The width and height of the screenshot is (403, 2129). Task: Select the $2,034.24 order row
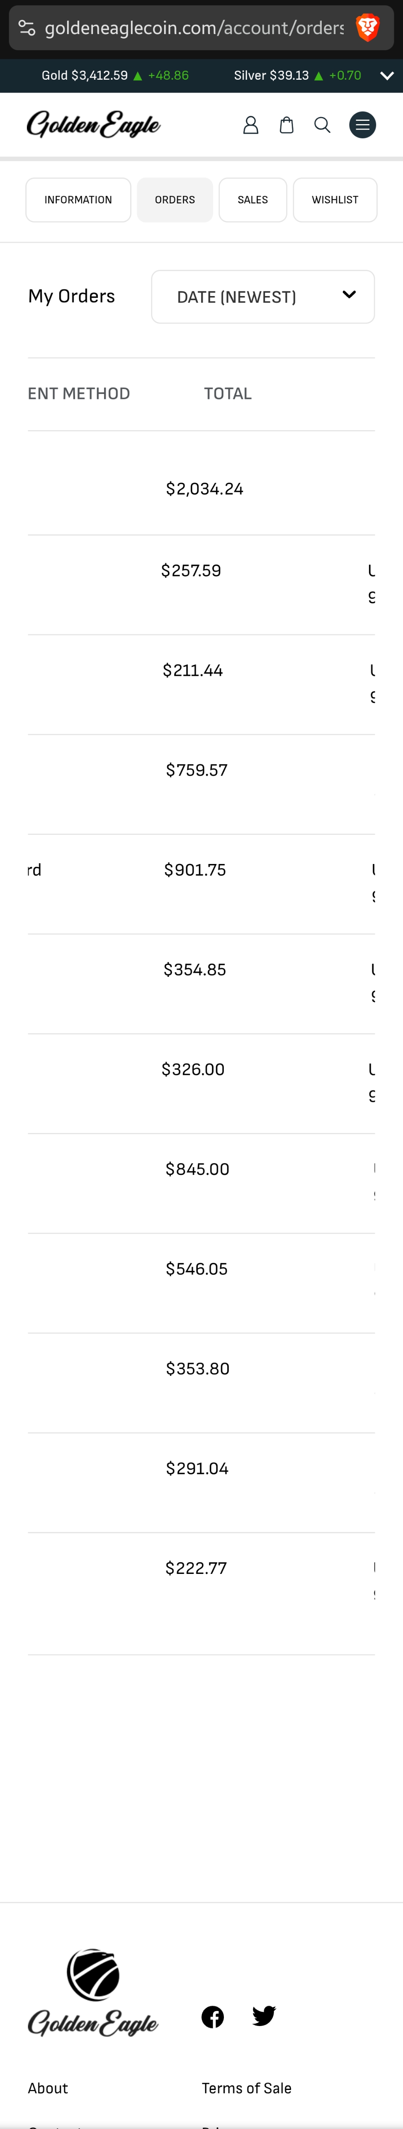point(201,488)
